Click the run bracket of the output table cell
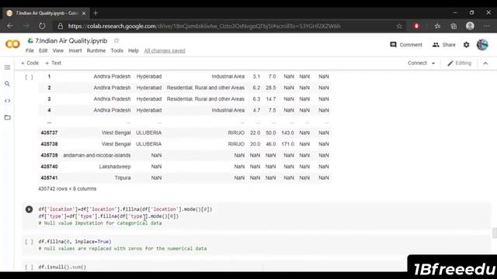Screen dimensions: 497x279 29,77
